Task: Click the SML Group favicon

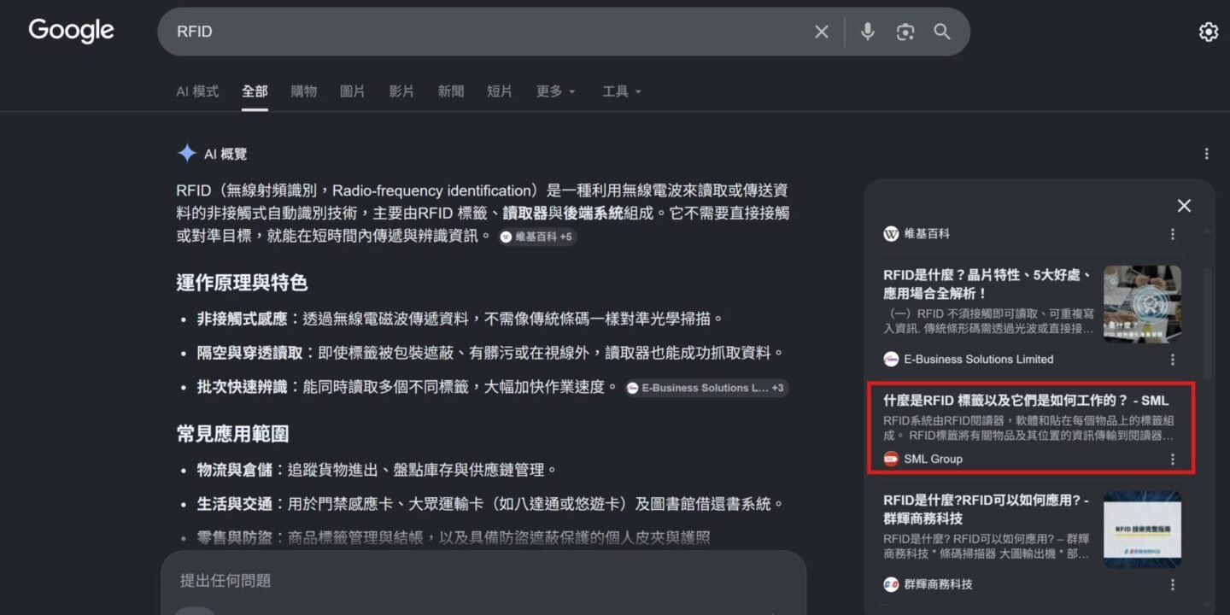Action: 891,459
